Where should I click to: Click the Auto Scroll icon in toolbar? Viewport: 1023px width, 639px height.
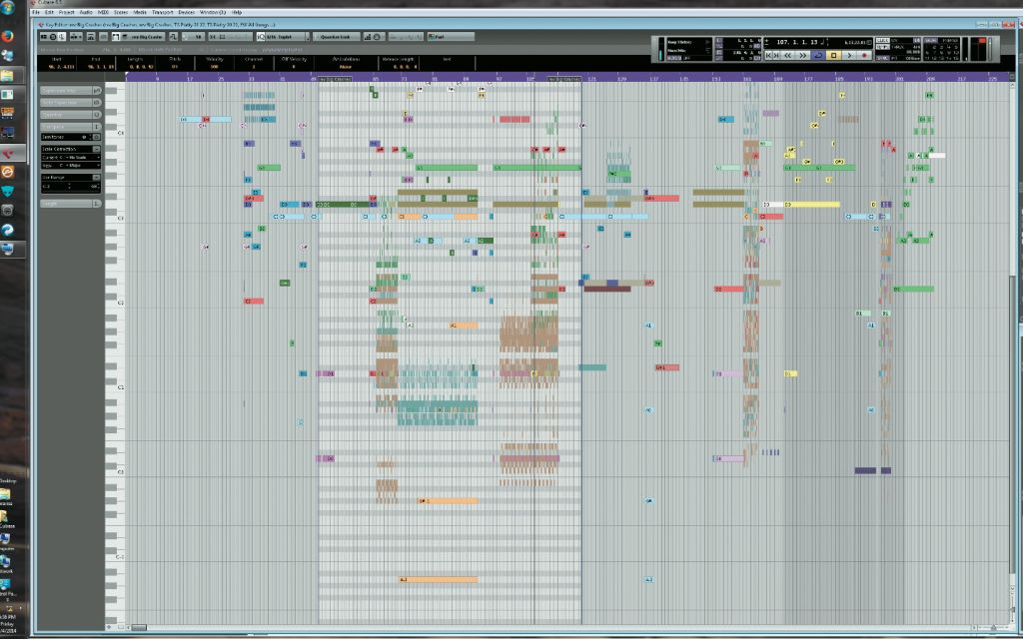click(x=76, y=37)
